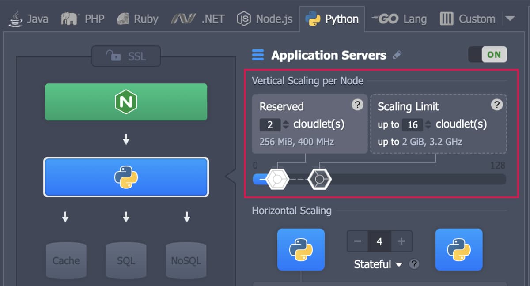The width and height of the screenshot is (530, 286).
Task: Switch to the Node.js tab
Action: click(265, 19)
